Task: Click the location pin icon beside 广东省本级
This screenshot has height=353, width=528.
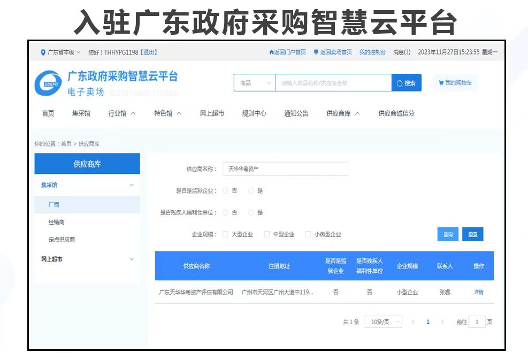Action: click(x=43, y=52)
